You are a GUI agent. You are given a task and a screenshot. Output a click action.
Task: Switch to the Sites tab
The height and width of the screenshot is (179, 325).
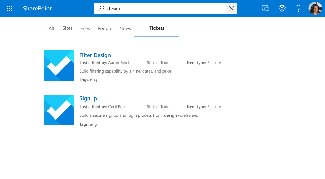[x=68, y=28]
